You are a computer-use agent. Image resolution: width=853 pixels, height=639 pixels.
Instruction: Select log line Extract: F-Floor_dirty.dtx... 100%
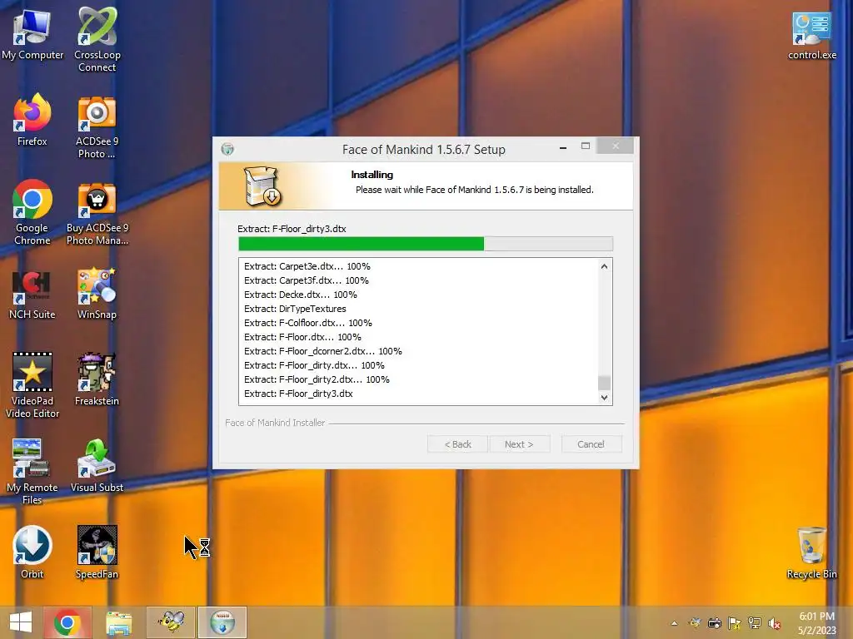click(x=314, y=365)
